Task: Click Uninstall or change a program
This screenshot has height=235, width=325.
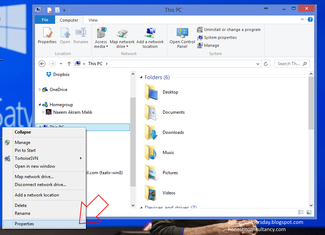Action: [229, 30]
